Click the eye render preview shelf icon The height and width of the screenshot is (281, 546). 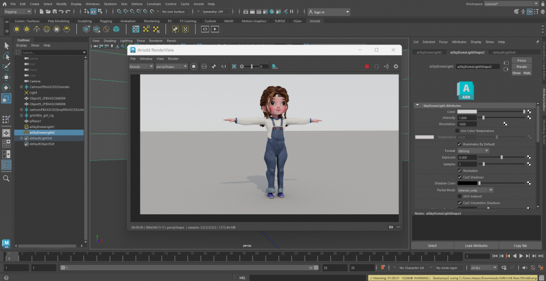(x=205, y=29)
